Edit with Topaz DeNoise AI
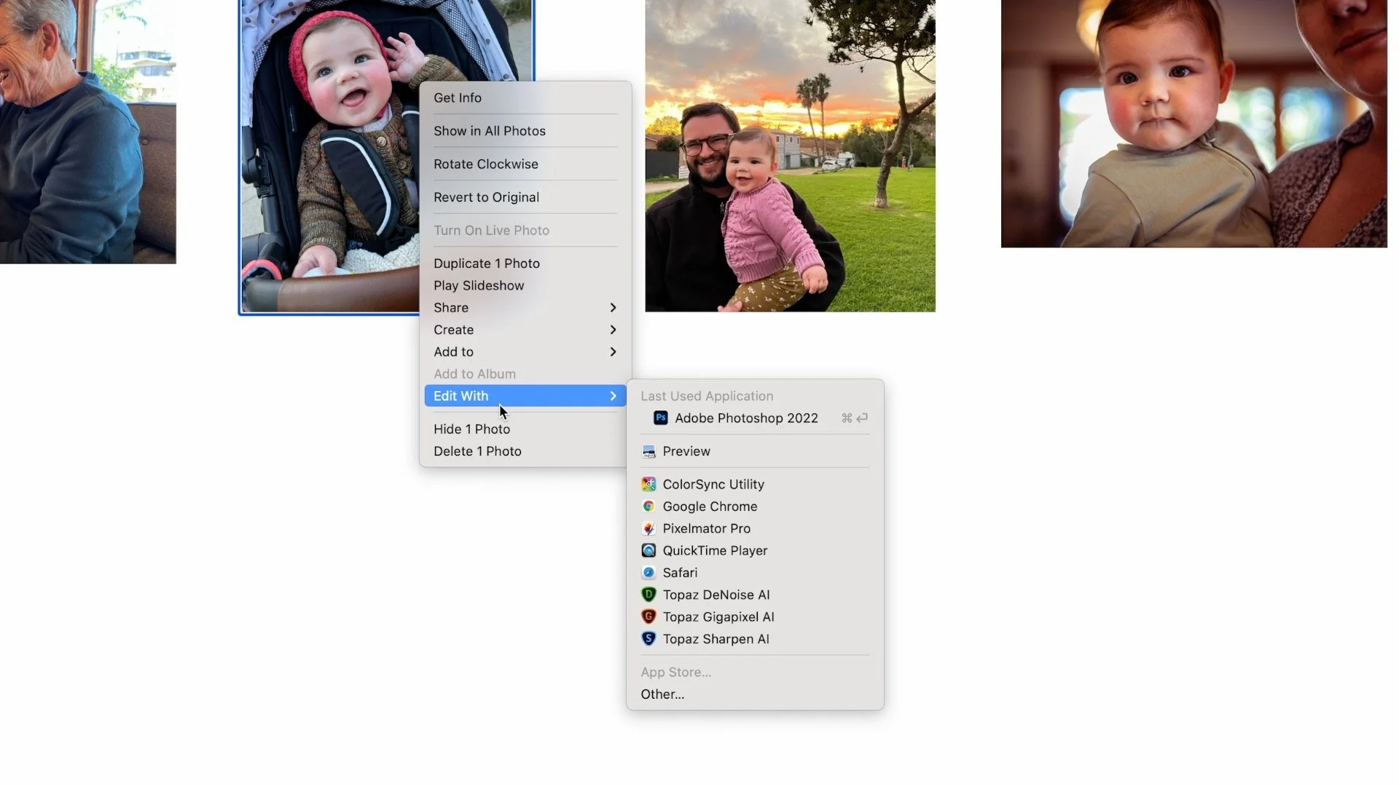Viewport: 1399px width, 786px height. point(716,595)
